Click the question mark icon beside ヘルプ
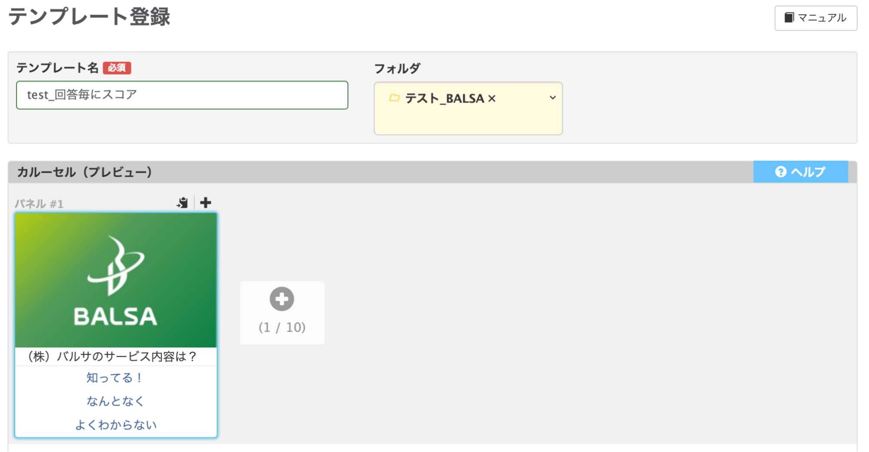The image size is (869, 452). (781, 172)
